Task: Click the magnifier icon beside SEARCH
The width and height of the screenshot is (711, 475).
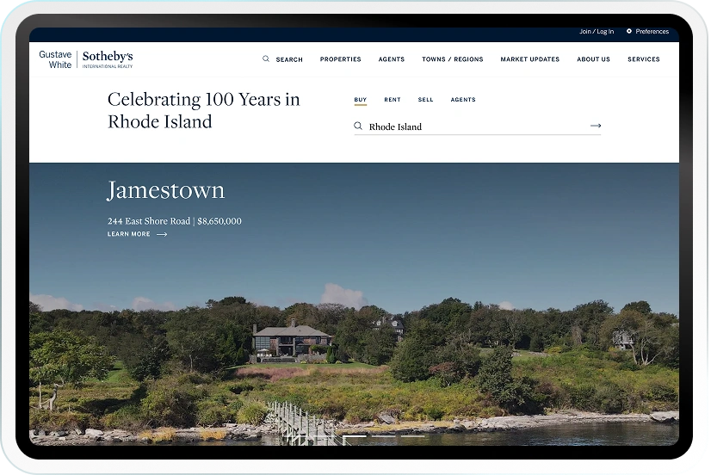Action: [x=266, y=59]
